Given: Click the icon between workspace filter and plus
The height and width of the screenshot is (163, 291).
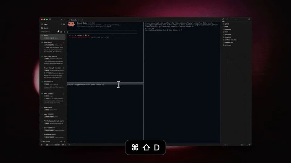Looking at the screenshot, I should [61, 32].
